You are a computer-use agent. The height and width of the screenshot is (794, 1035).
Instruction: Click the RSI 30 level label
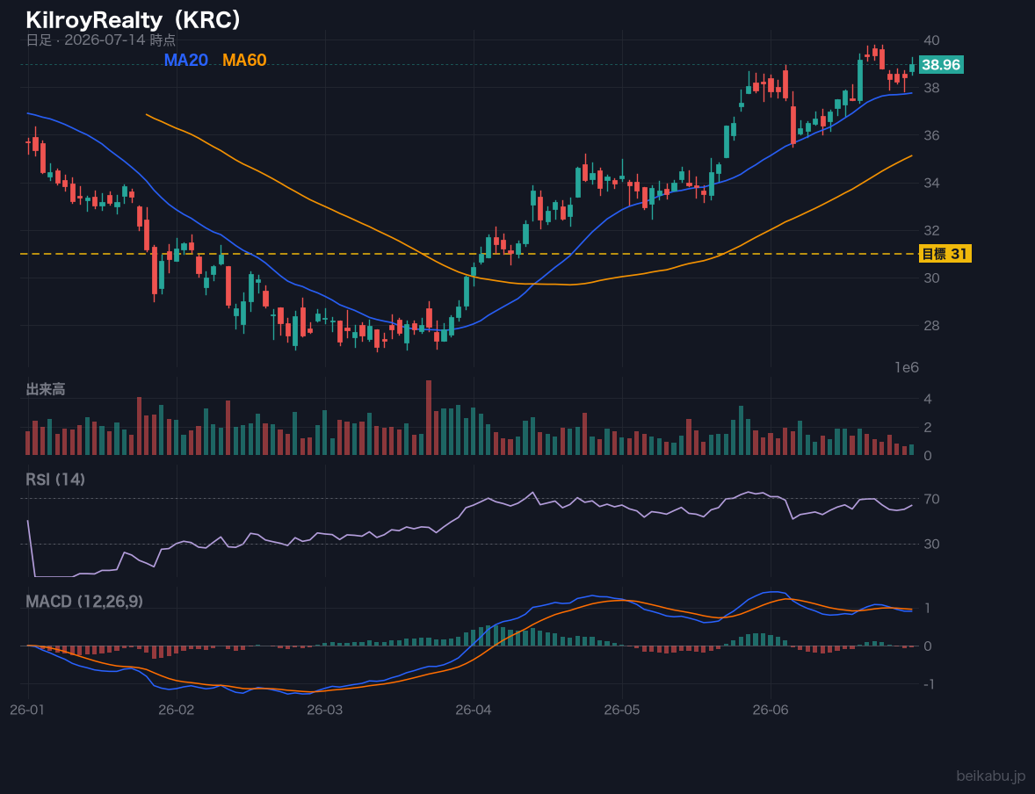931,544
